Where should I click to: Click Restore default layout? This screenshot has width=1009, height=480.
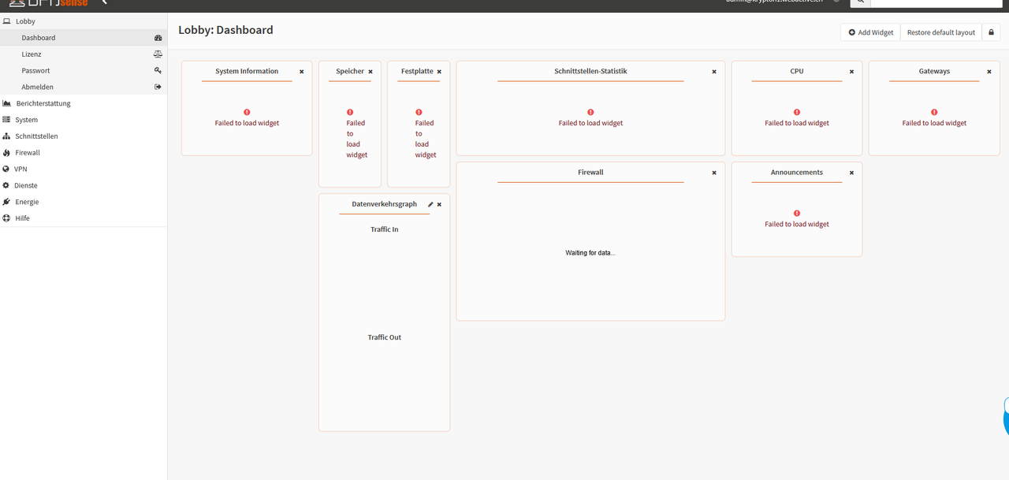941,32
